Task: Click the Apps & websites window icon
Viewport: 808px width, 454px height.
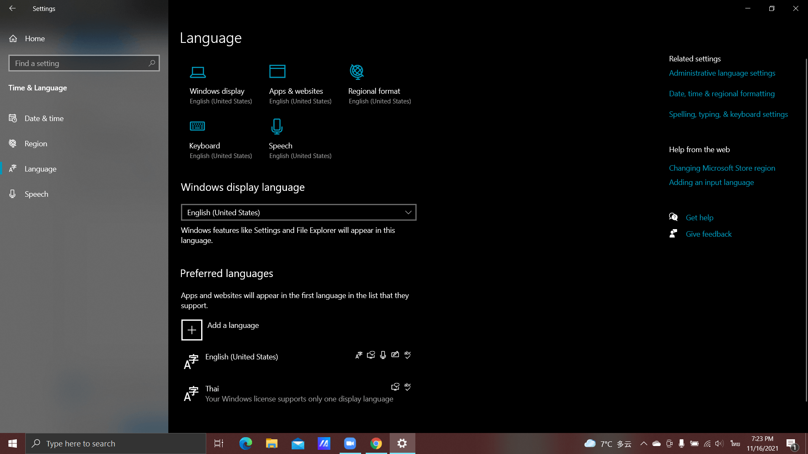Action: 277,71
